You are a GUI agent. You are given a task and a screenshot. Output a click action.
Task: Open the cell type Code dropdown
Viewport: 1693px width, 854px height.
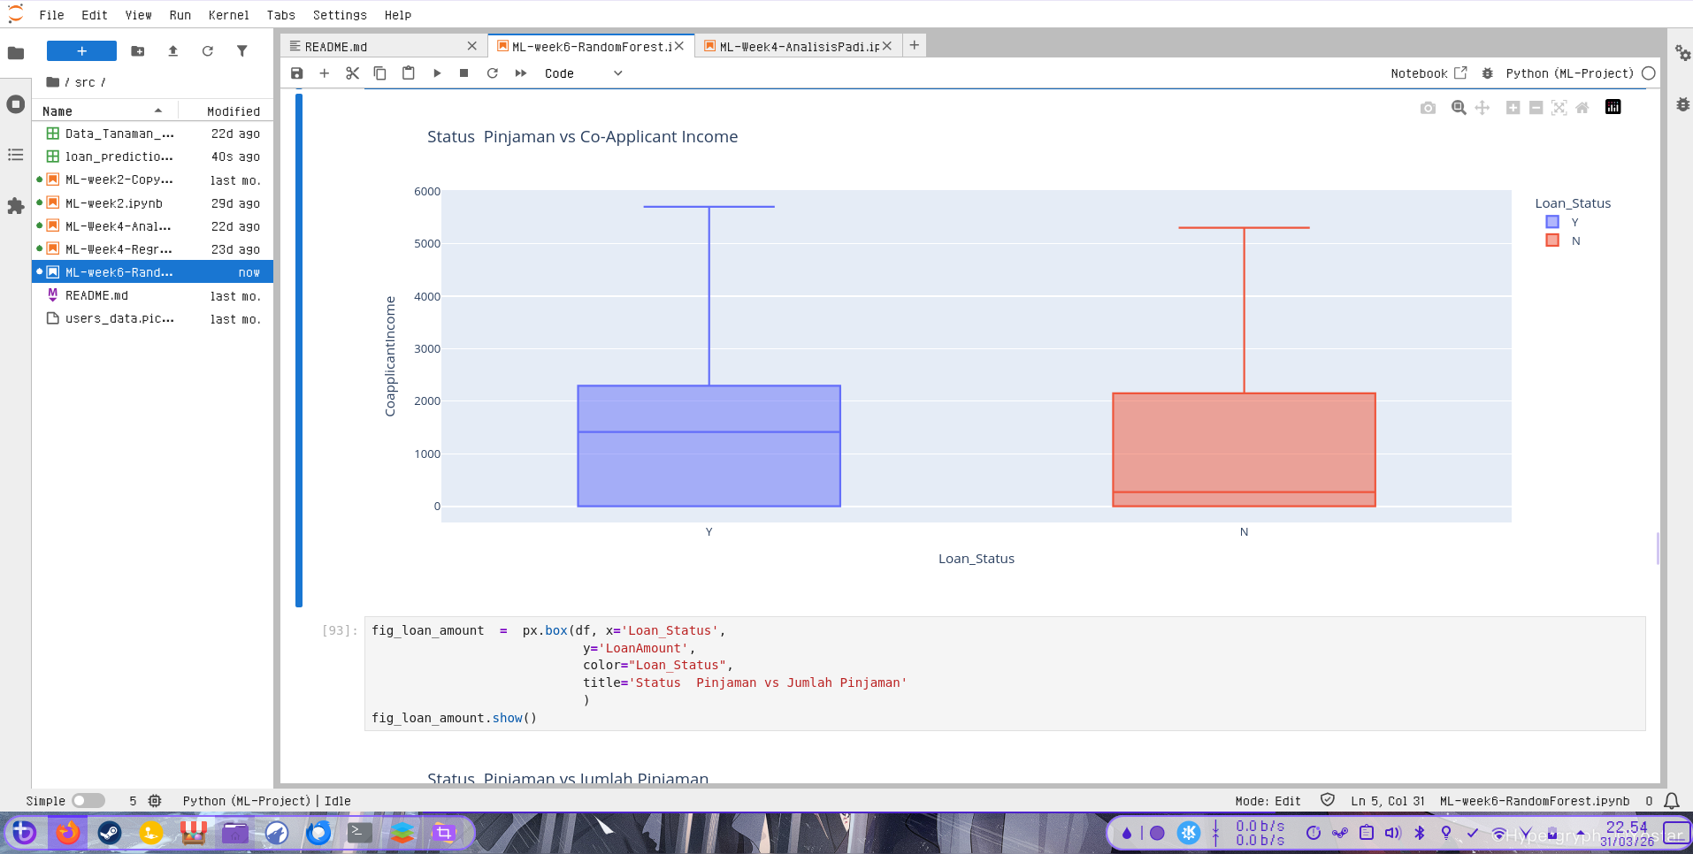pos(583,73)
